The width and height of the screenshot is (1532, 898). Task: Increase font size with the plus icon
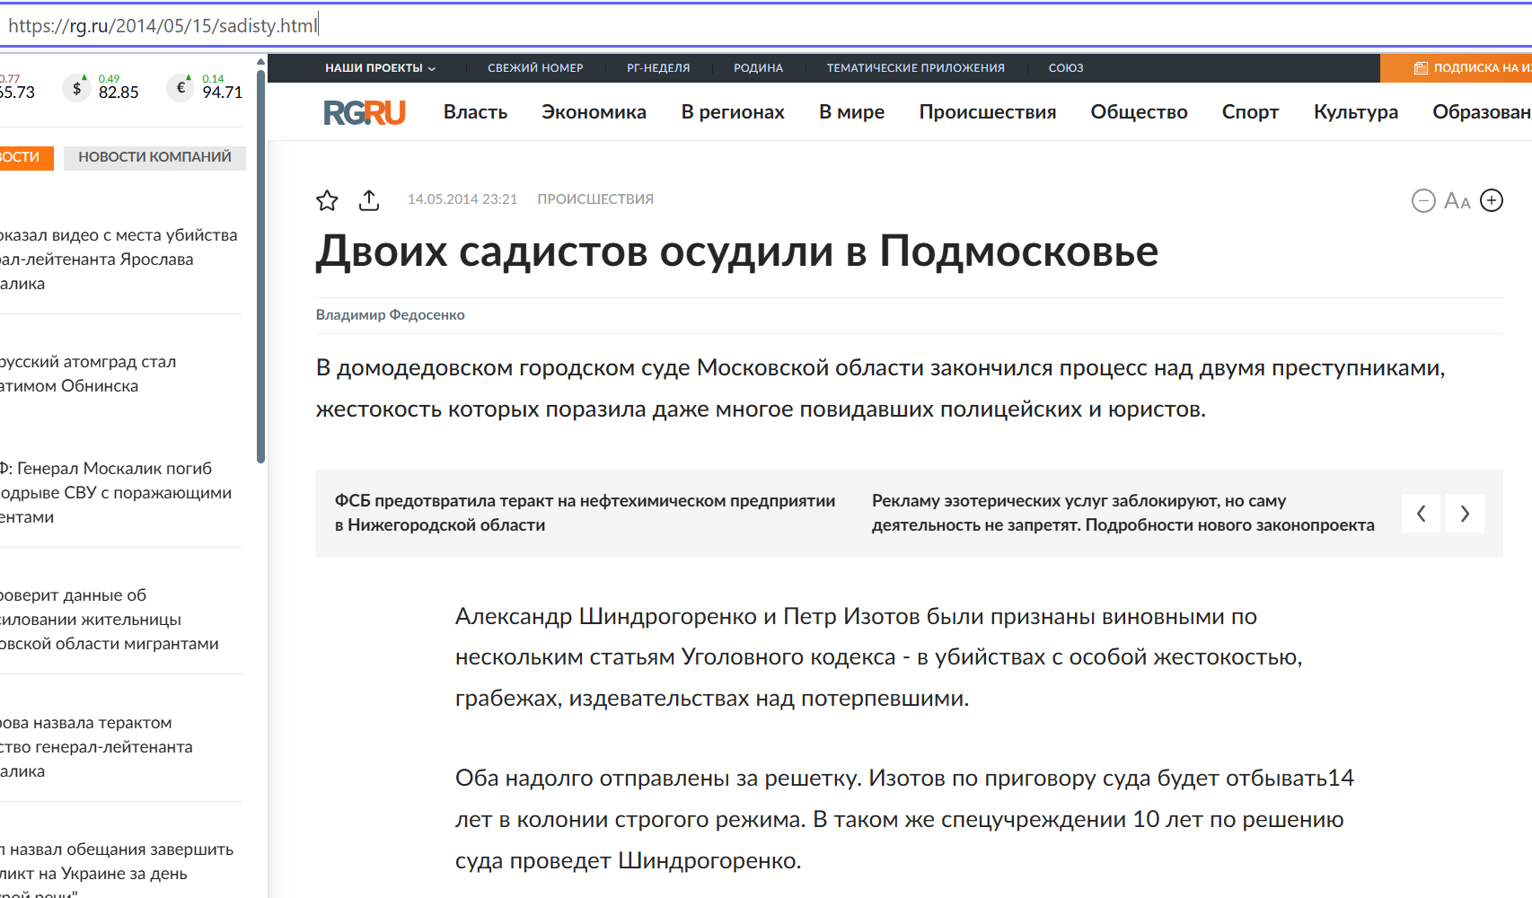[1492, 200]
